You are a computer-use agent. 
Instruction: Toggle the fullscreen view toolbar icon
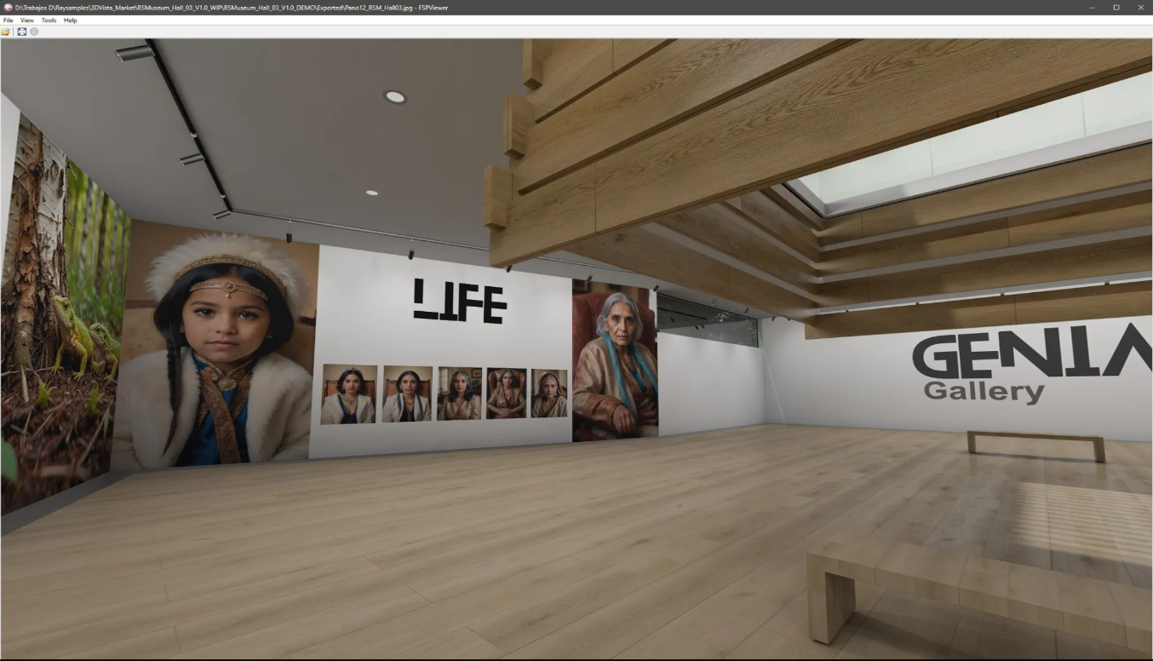click(x=21, y=32)
